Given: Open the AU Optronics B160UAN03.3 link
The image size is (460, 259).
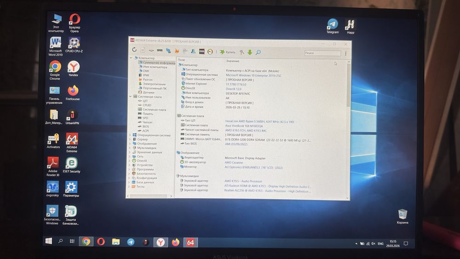Looking at the screenshot, I should tap(253, 167).
